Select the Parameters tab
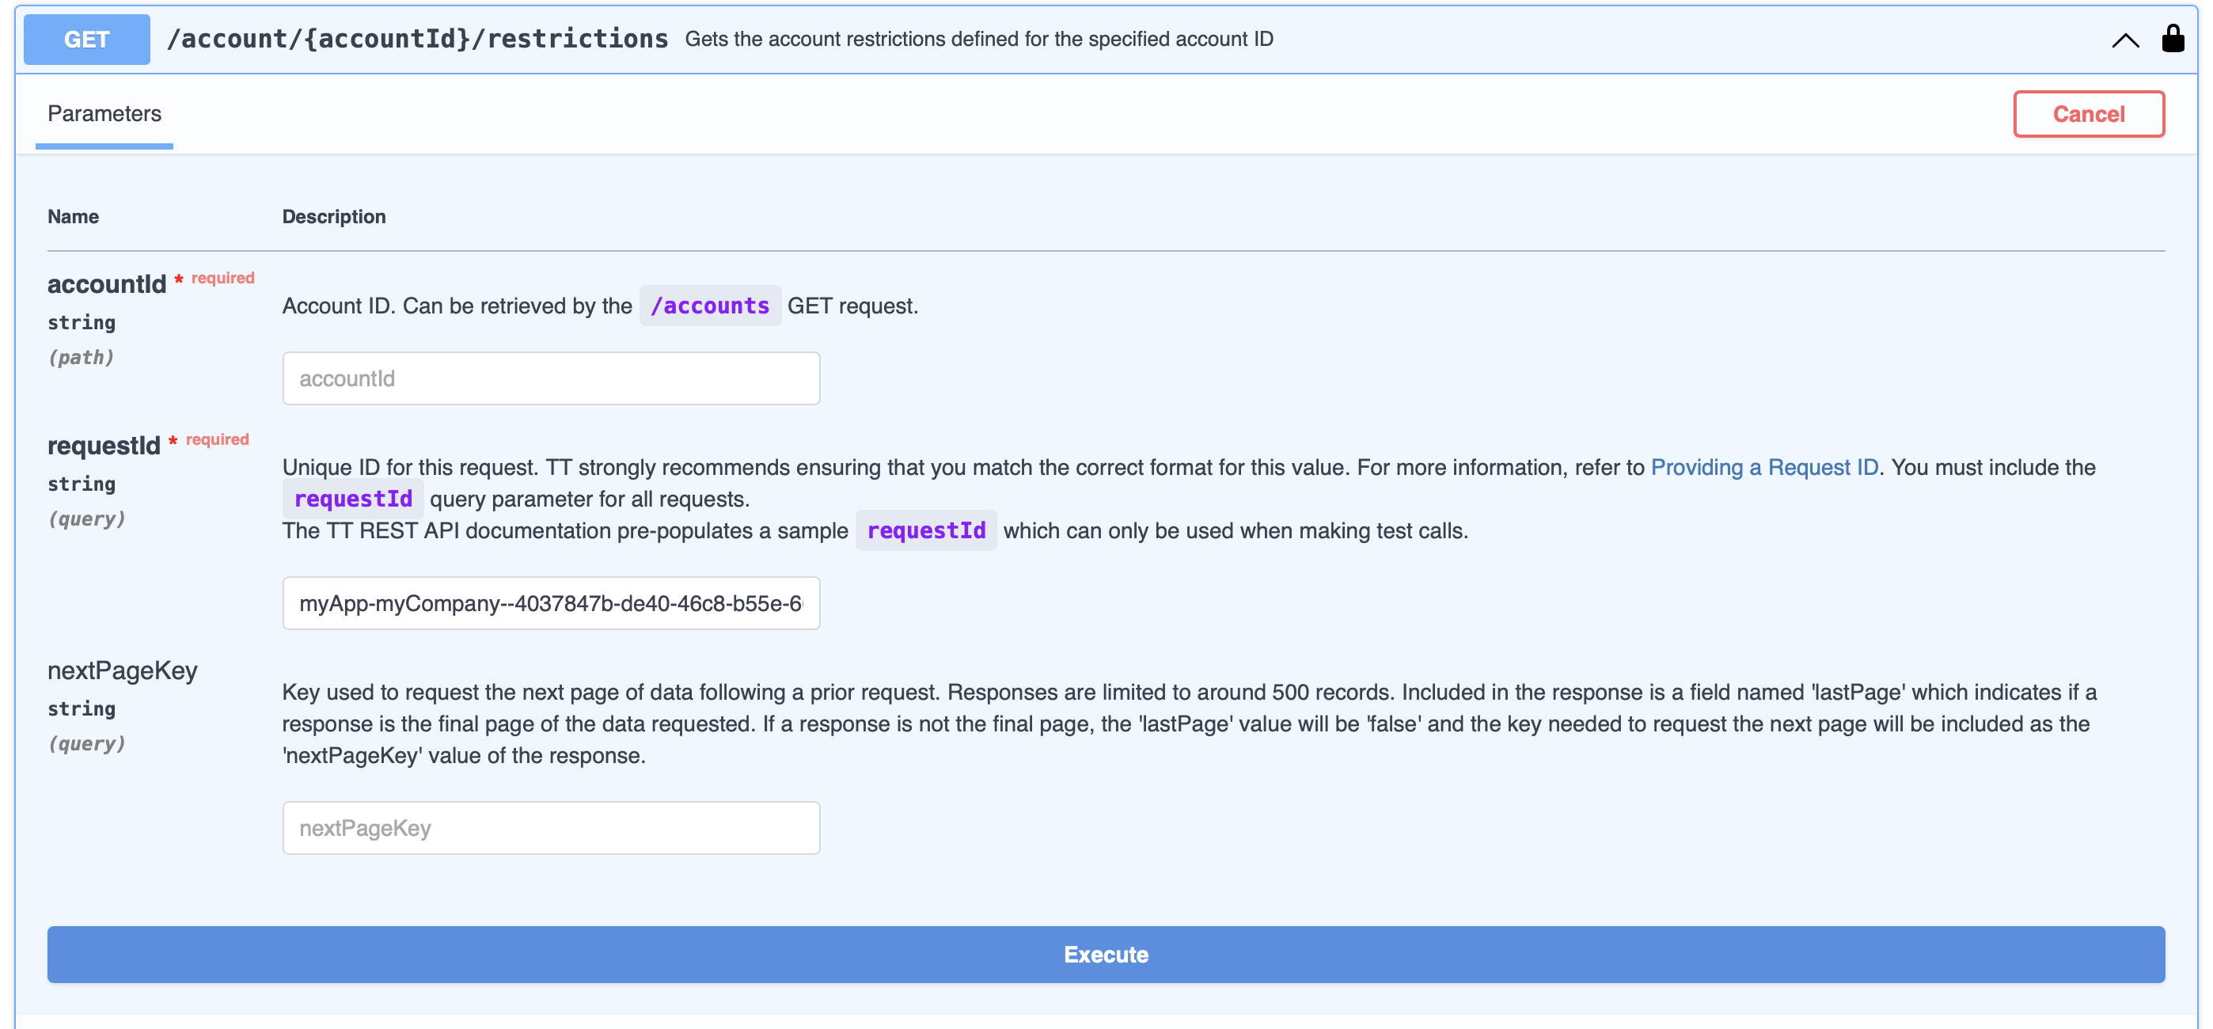Image resolution: width=2213 pixels, height=1029 pixels. pos(104,114)
